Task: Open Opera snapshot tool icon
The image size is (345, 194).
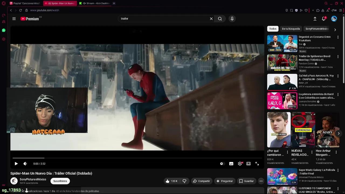Action: tap(291, 10)
